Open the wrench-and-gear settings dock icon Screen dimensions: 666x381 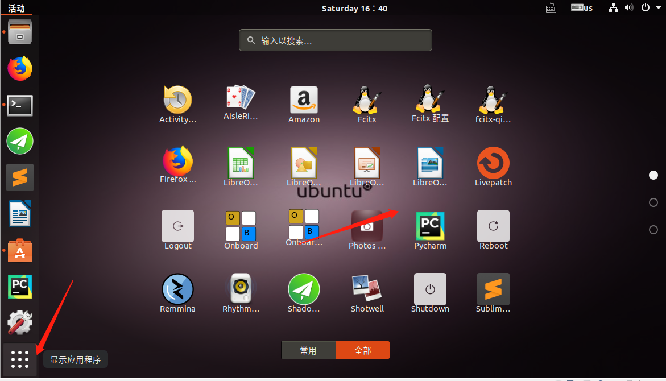tap(19, 322)
